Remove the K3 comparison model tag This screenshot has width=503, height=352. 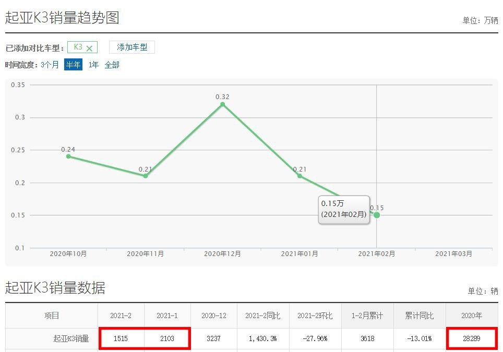point(89,48)
